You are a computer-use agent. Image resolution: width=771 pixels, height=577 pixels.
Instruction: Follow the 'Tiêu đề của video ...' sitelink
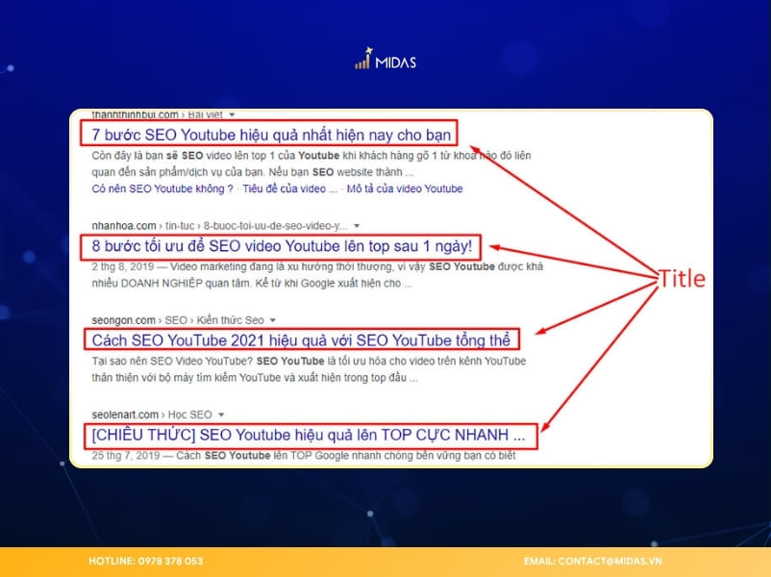point(289,188)
